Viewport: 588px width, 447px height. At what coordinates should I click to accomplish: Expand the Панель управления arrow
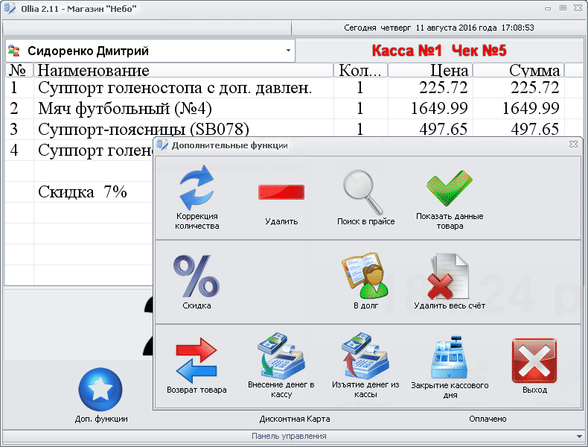(579, 436)
